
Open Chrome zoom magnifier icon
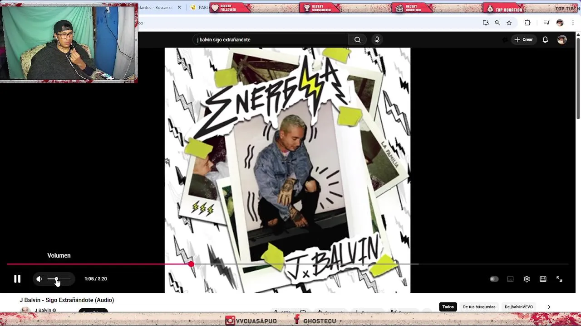(x=497, y=23)
